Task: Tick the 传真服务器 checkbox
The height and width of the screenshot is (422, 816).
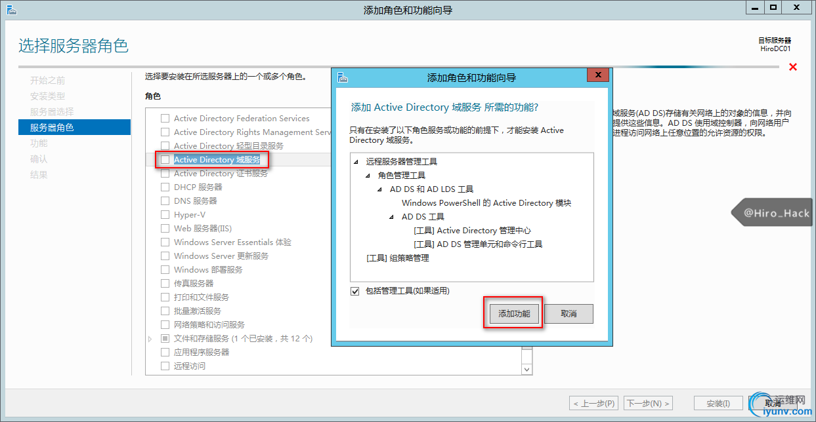Action: tap(165, 284)
